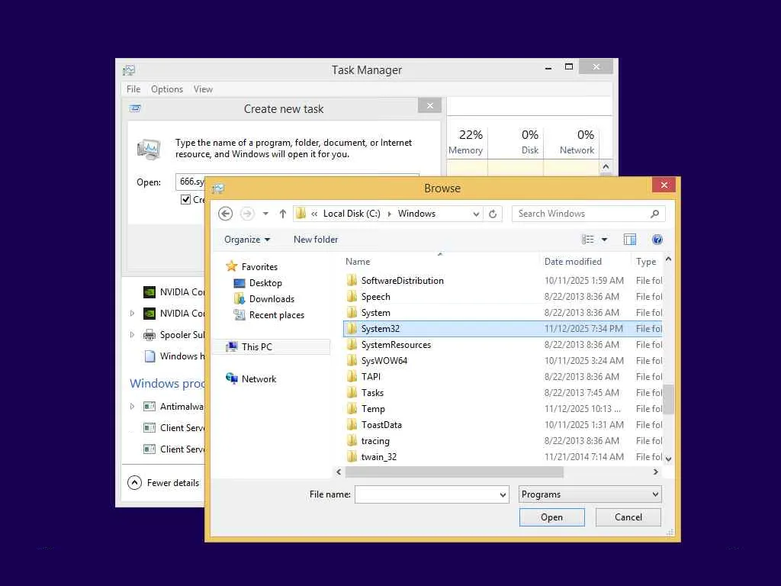Screen dimensions: 781x586
Task: Open the Options menu in Task Manager
Action: point(167,89)
